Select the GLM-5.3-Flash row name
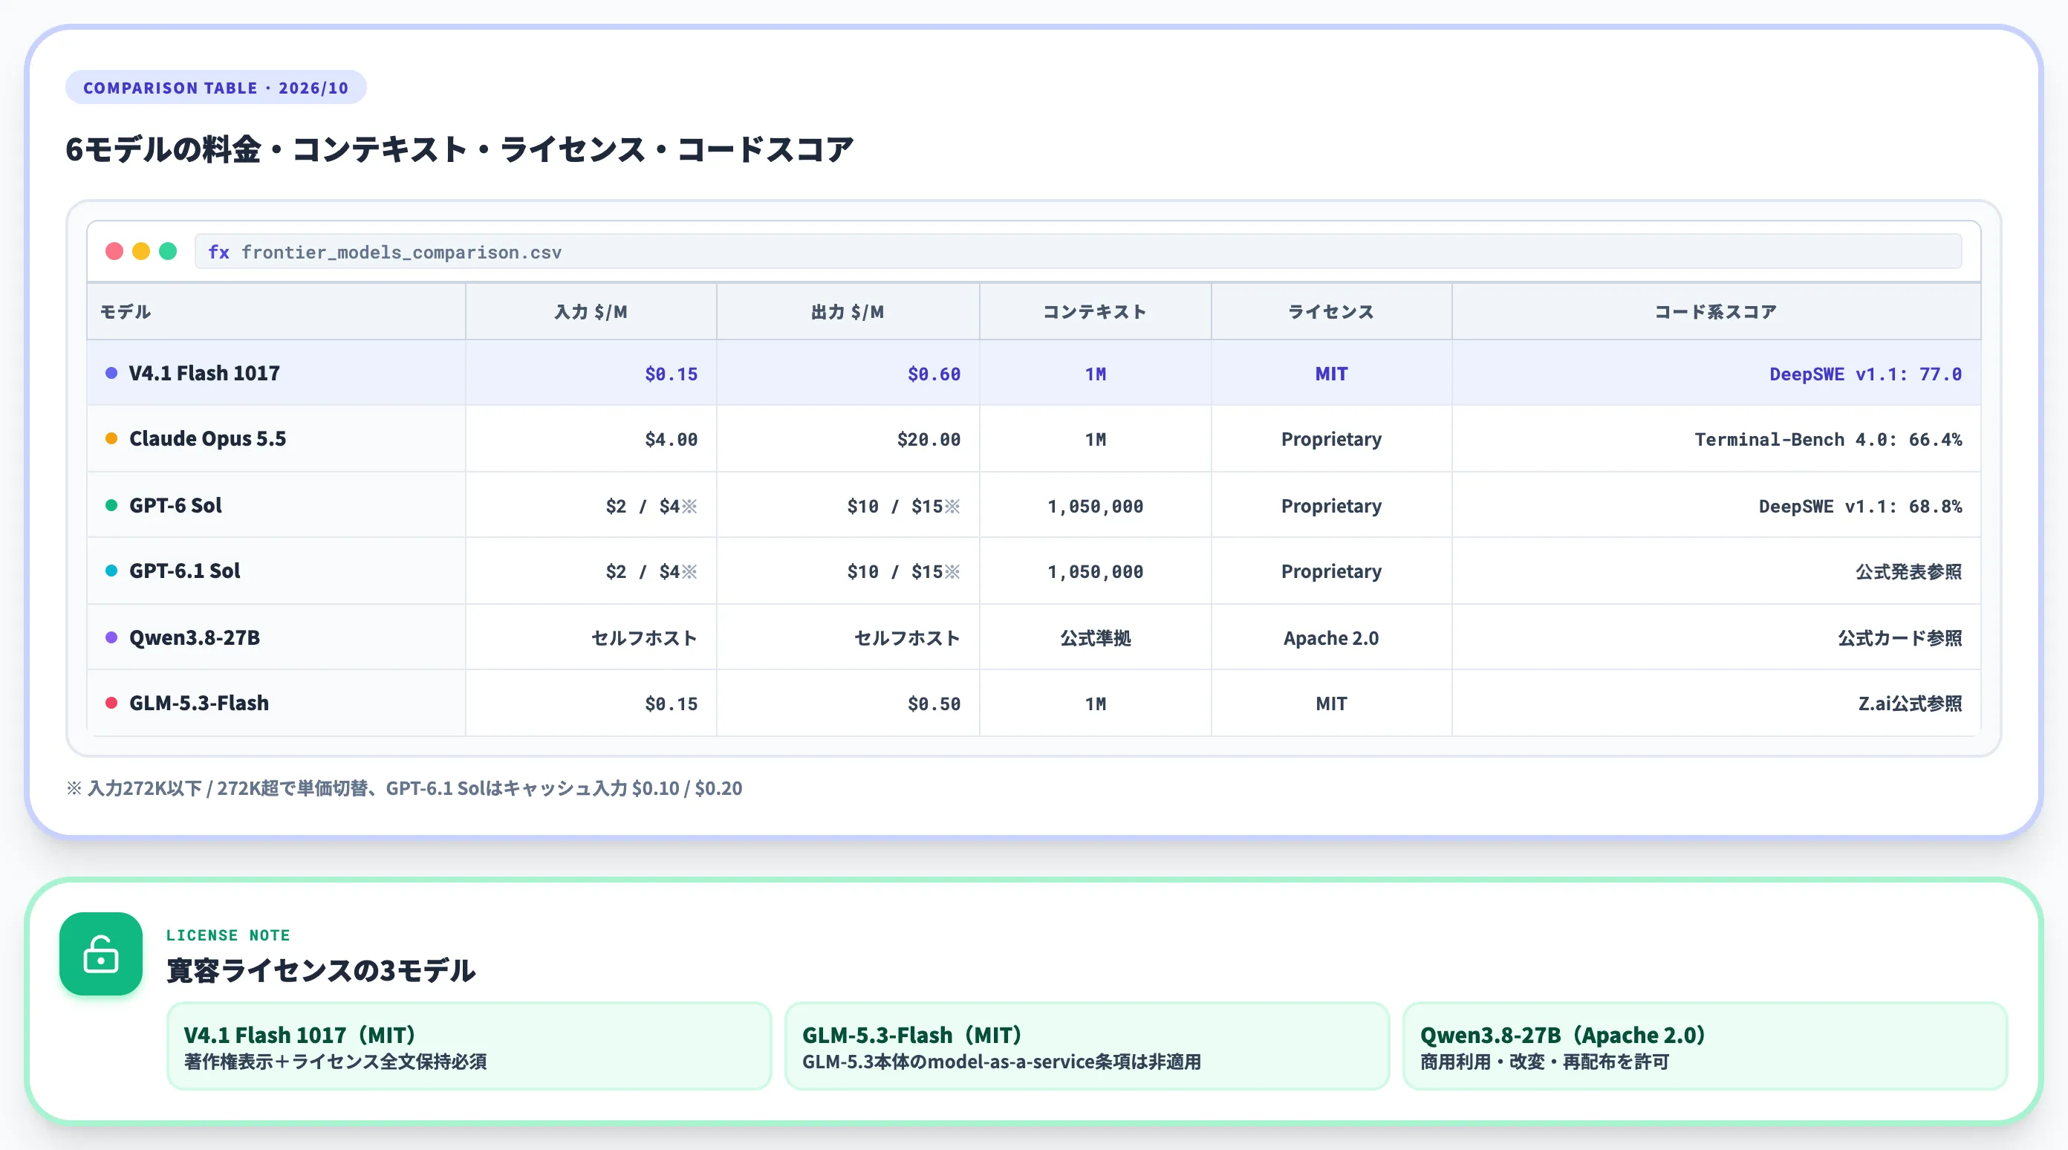Viewport: 2068px width, 1150px height. click(199, 704)
